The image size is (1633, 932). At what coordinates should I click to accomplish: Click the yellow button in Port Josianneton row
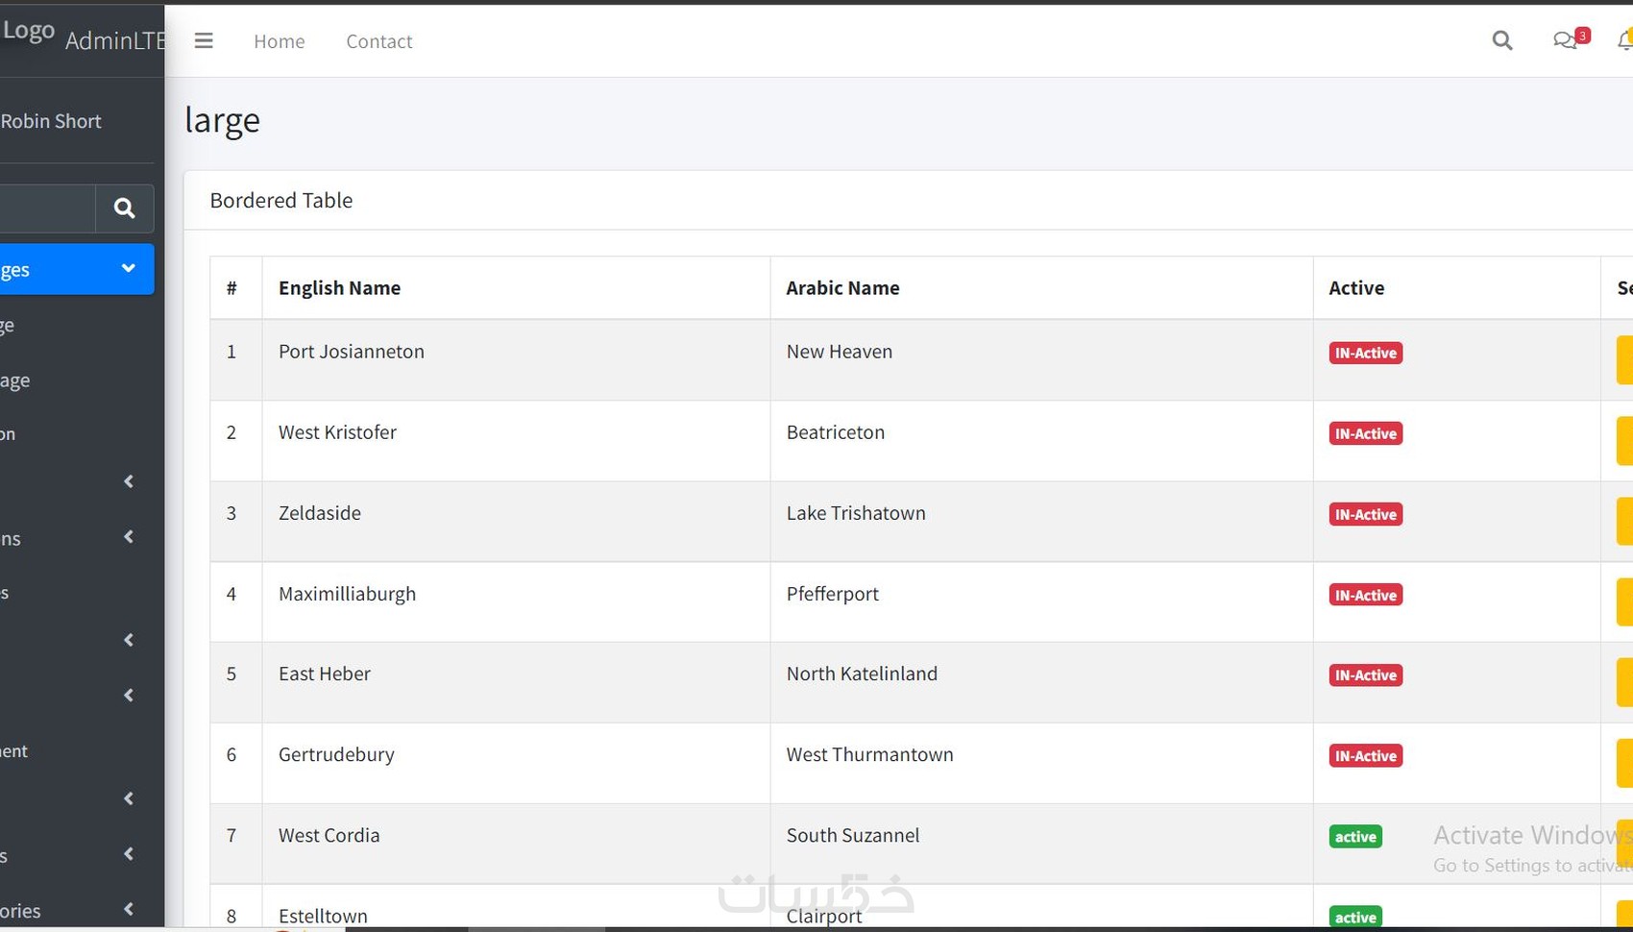(1623, 359)
